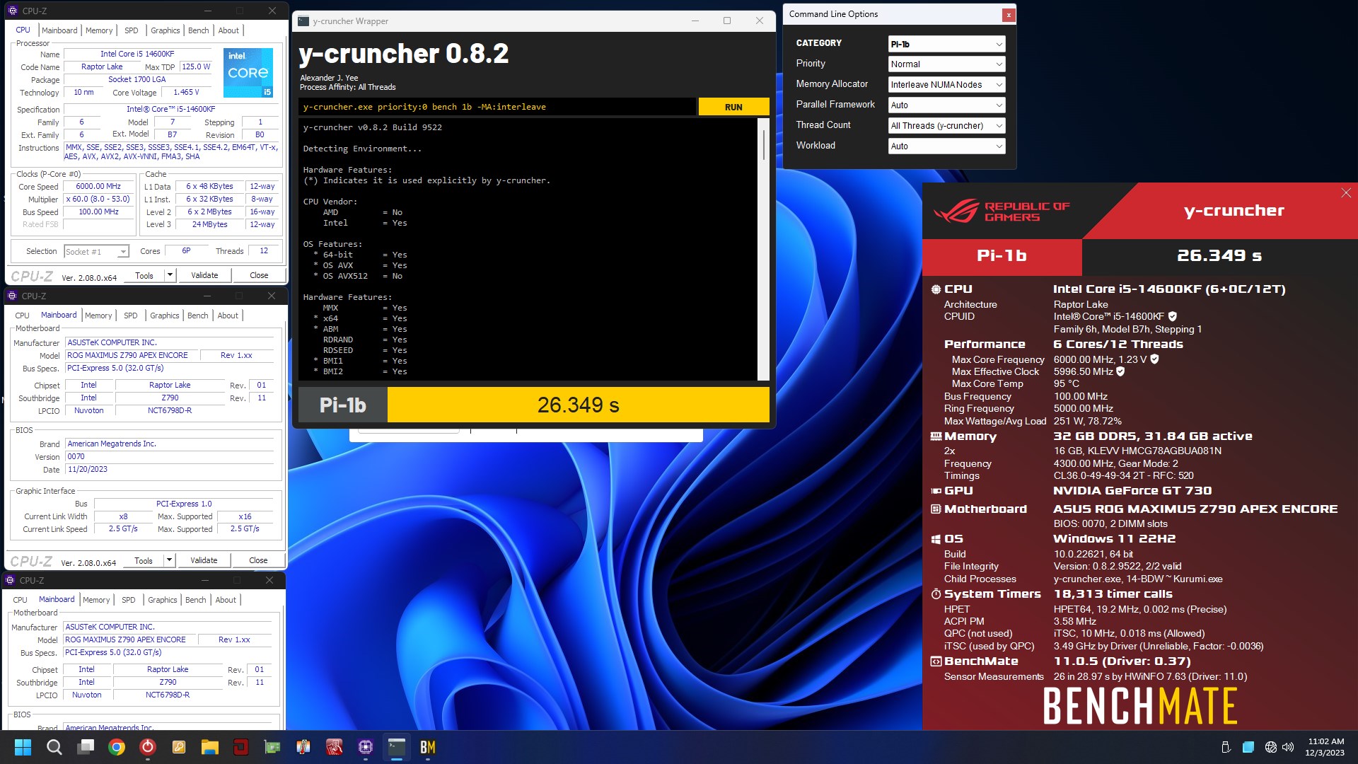The image size is (1358, 764).
Task: Select Bench tab in middle CPU-Z window
Action: [198, 316]
